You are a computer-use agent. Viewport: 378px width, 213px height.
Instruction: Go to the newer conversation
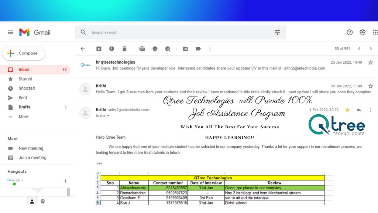[x=359, y=49]
